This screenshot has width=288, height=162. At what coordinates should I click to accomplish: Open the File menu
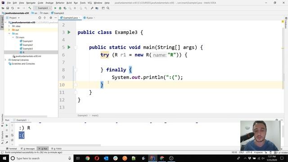9,3
